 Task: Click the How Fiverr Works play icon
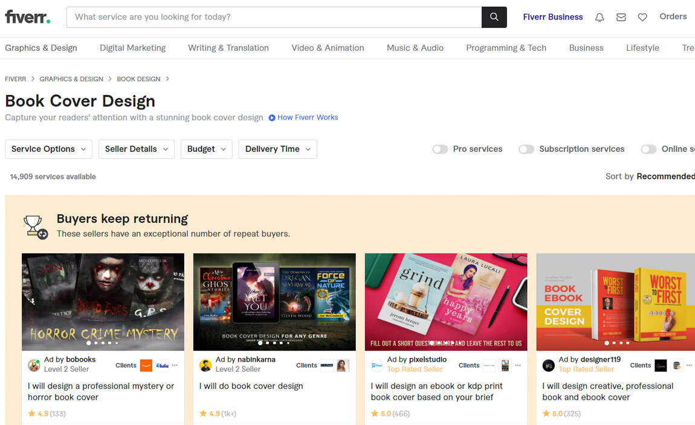click(272, 118)
